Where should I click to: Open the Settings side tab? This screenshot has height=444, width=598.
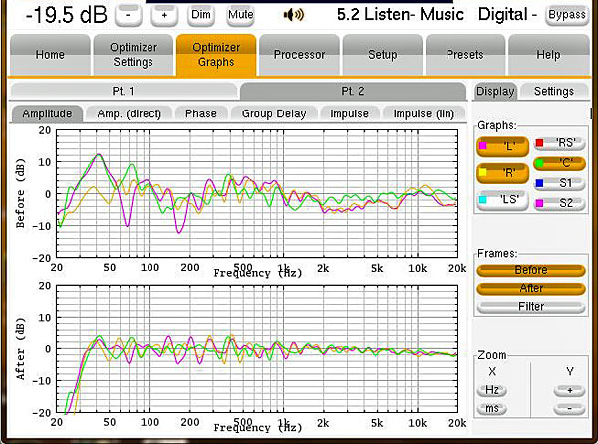pos(553,91)
